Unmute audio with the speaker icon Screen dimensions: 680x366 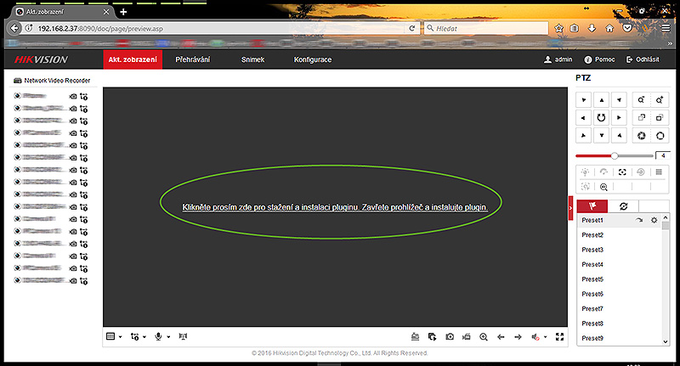(x=535, y=336)
